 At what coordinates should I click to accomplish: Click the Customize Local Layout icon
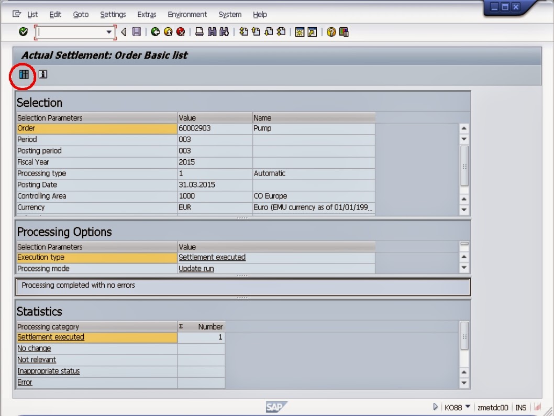[x=344, y=32]
